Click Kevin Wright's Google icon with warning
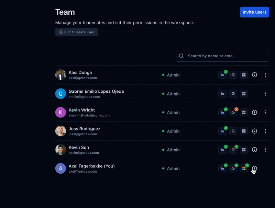 click(233, 112)
